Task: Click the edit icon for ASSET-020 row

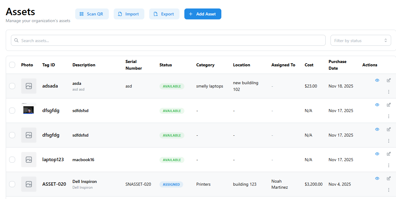Action: pyautogui.click(x=389, y=178)
